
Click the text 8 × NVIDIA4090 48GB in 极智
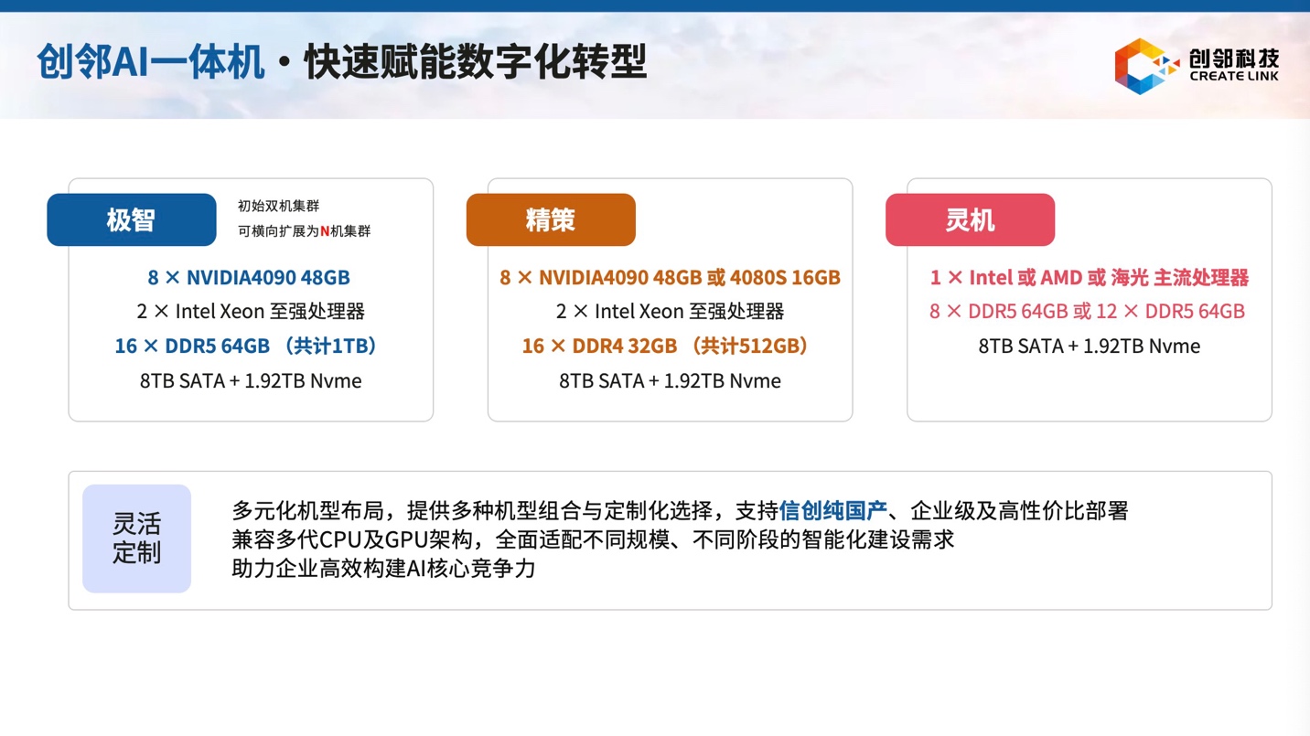click(249, 277)
